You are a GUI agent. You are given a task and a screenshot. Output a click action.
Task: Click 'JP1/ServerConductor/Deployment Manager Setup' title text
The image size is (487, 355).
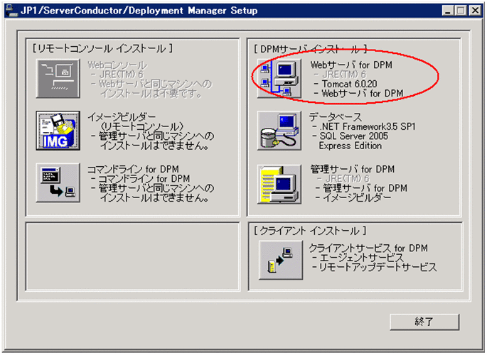(x=139, y=11)
